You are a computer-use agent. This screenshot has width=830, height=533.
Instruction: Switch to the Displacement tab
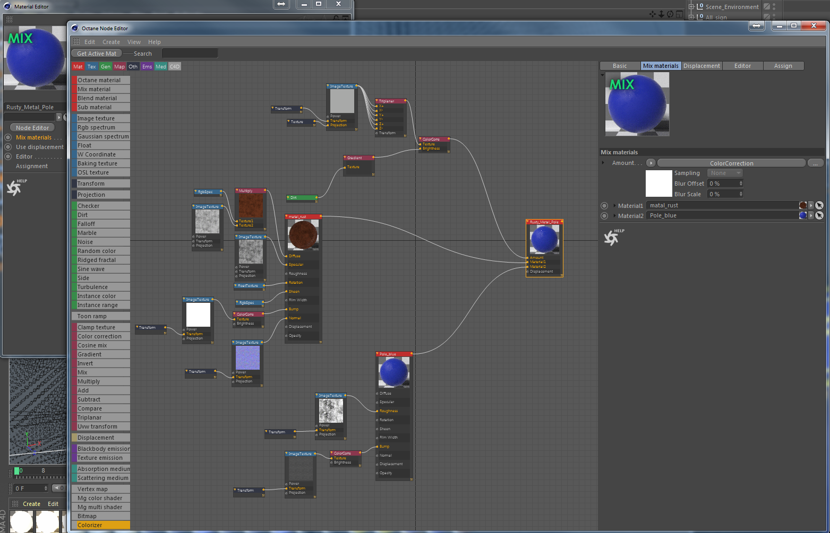click(x=701, y=65)
